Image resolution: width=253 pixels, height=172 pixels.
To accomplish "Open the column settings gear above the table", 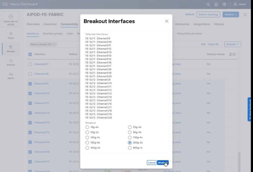I will tap(233, 54).
